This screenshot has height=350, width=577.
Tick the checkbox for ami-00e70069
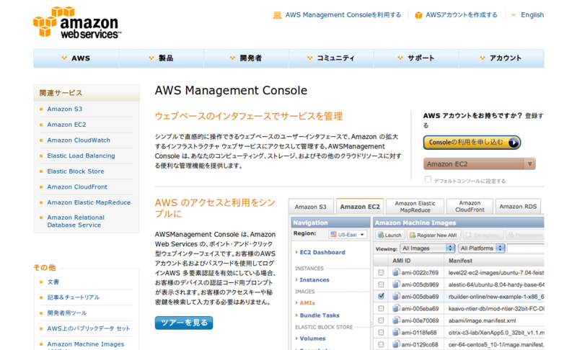click(381, 320)
